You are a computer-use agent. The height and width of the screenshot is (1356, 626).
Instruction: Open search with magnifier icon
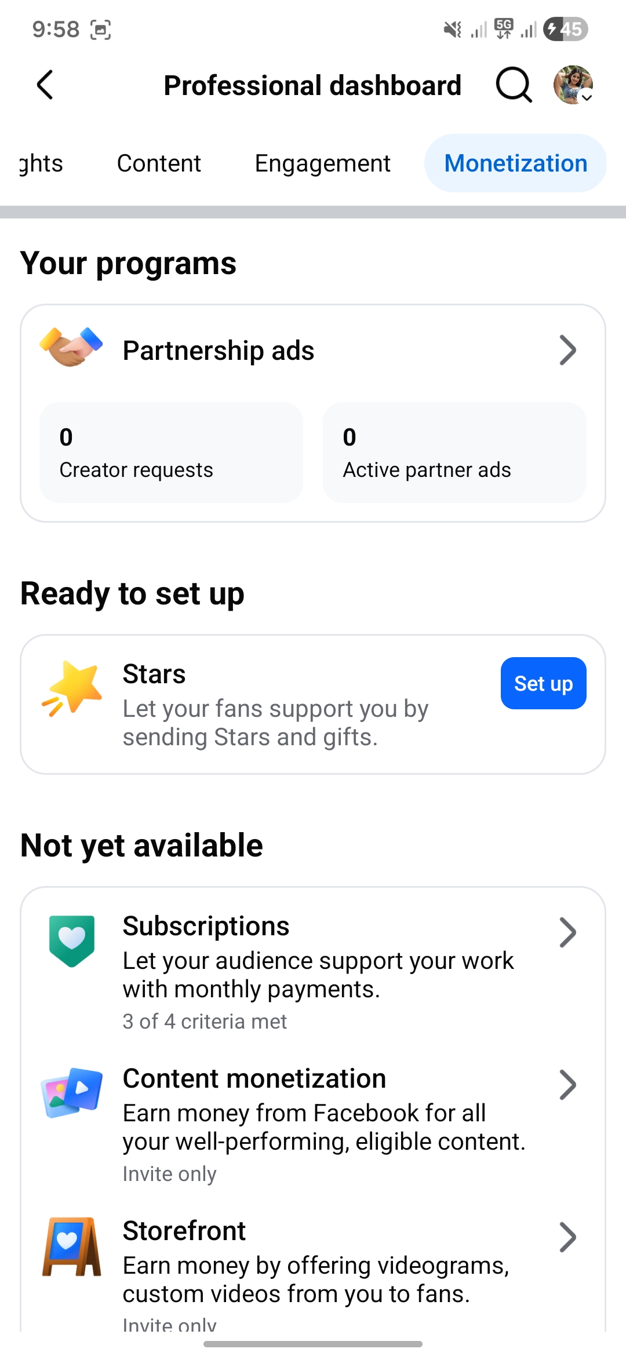514,85
